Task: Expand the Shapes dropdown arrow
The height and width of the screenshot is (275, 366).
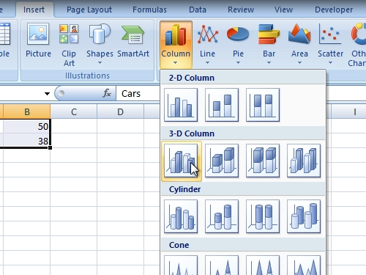Action: click(x=100, y=63)
